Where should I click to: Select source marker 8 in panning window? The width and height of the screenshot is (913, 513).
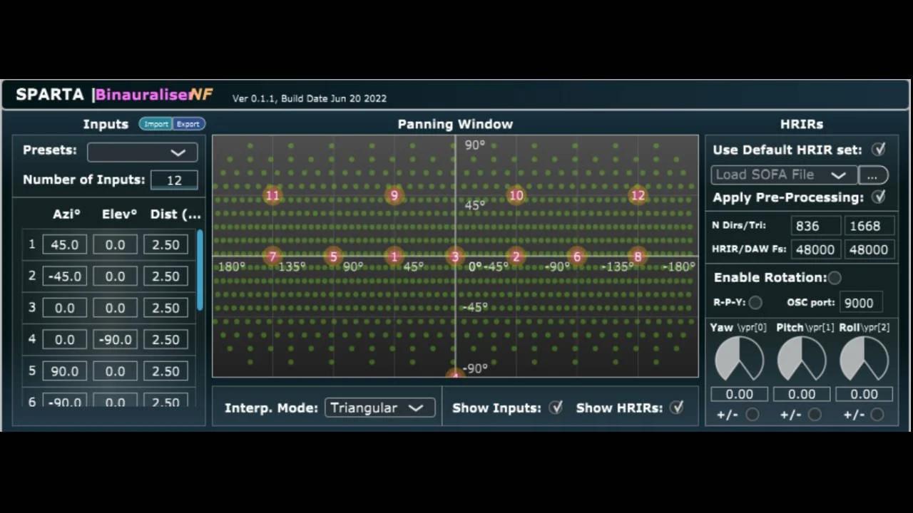[x=638, y=256]
